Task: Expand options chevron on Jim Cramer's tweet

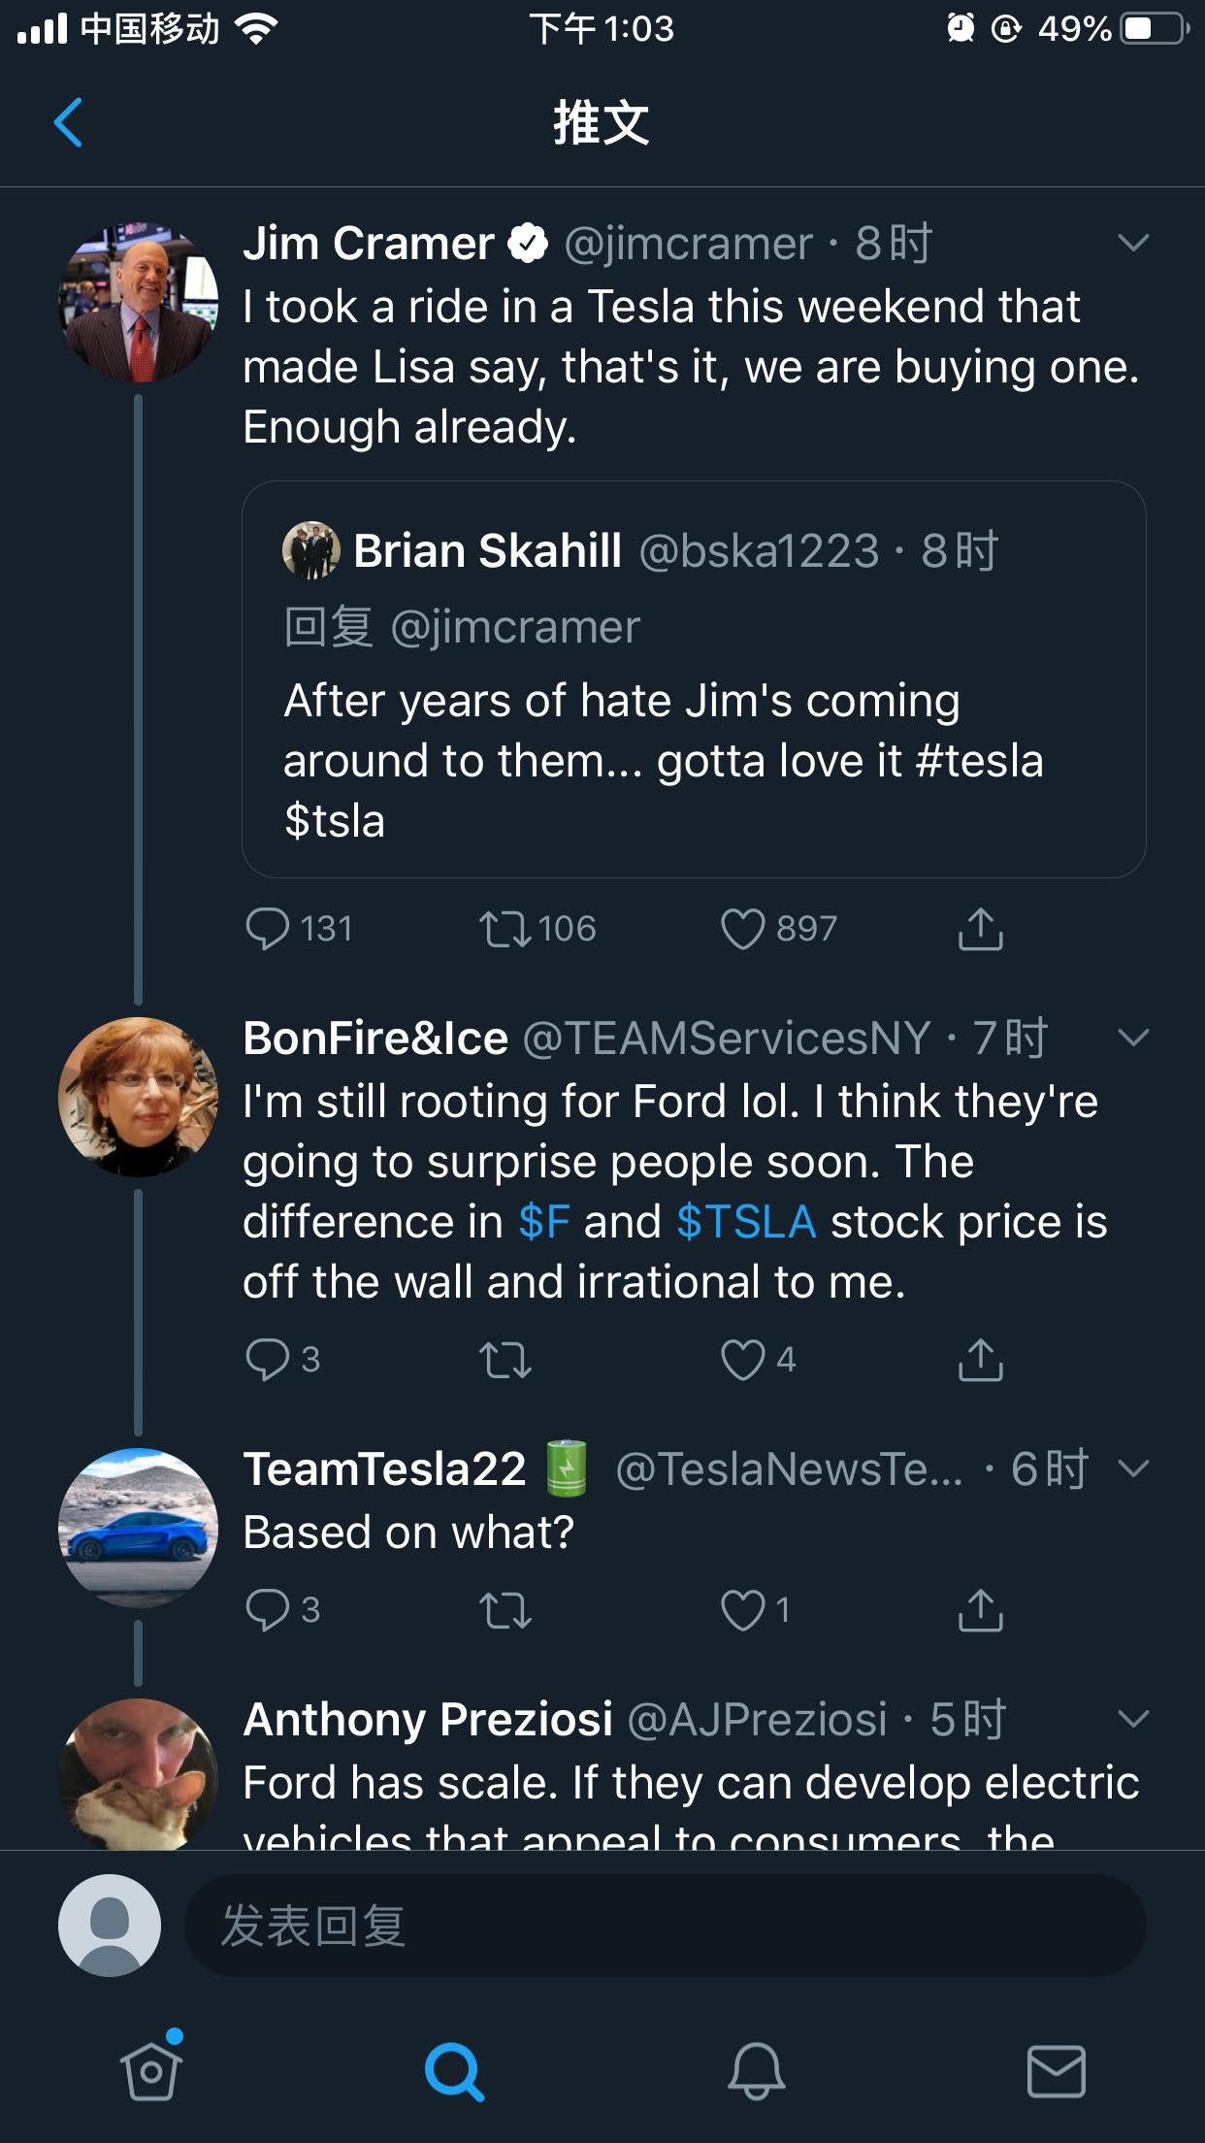Action: pyautogui.click(x=1133, y=243)
